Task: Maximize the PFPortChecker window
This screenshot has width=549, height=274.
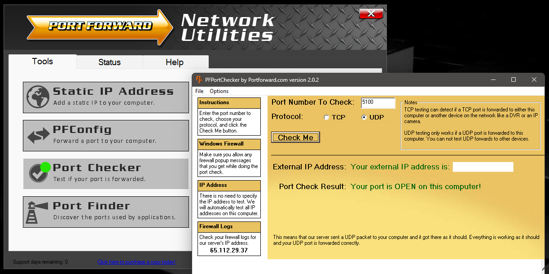Action: 514,80
